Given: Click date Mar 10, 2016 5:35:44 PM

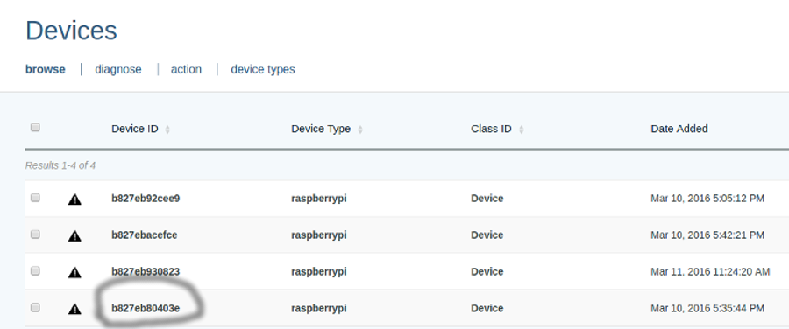Looking at the screenshot, I should click(x=707, y=308).
